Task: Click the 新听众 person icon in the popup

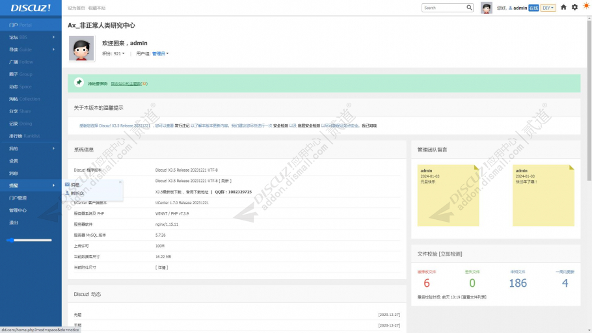Action: point(67,193)
